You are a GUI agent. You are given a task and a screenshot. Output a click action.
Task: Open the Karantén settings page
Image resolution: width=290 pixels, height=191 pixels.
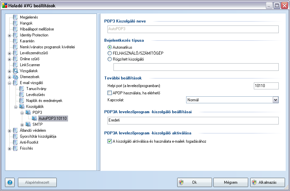27,41
